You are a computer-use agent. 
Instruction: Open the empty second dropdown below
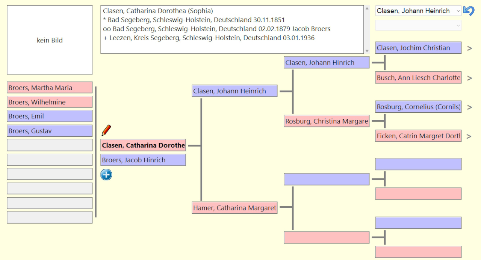[418, 26]
